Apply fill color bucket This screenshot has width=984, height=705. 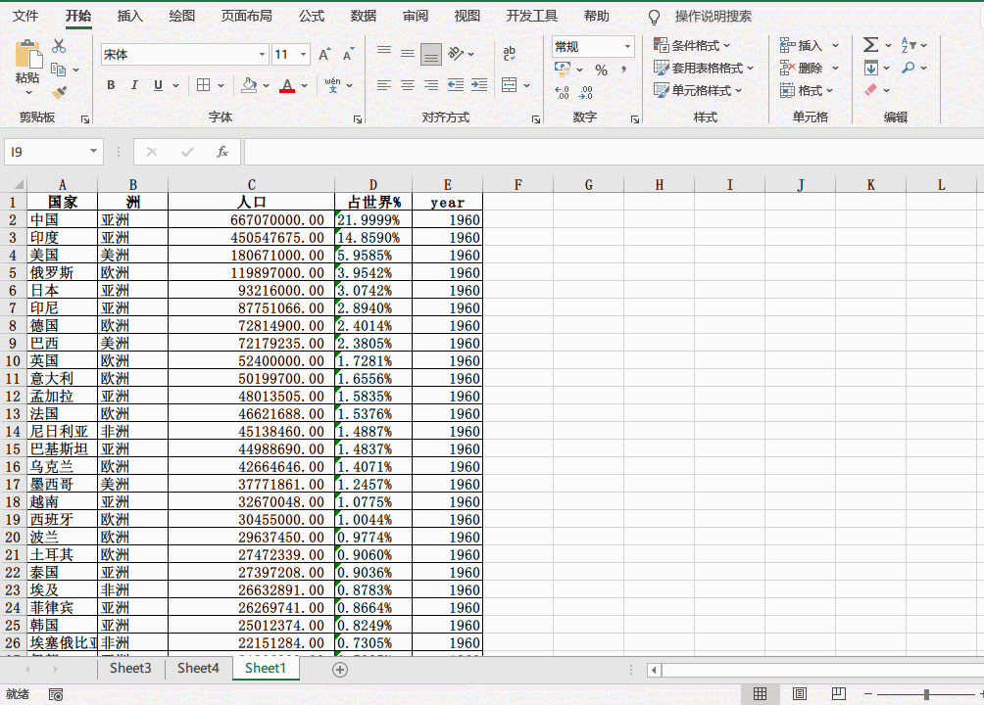(249, 84)
